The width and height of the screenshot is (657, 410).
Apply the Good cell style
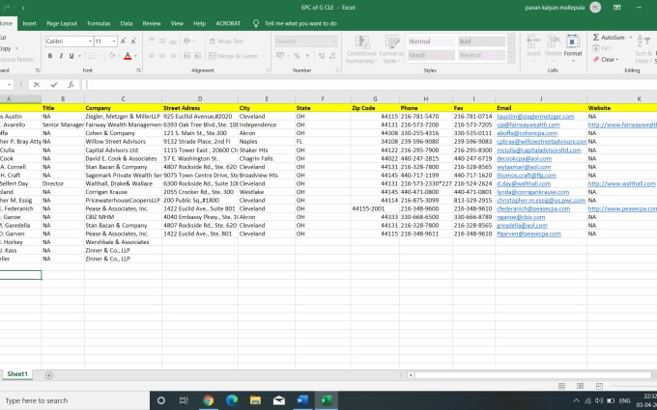[x=431, y=55]
